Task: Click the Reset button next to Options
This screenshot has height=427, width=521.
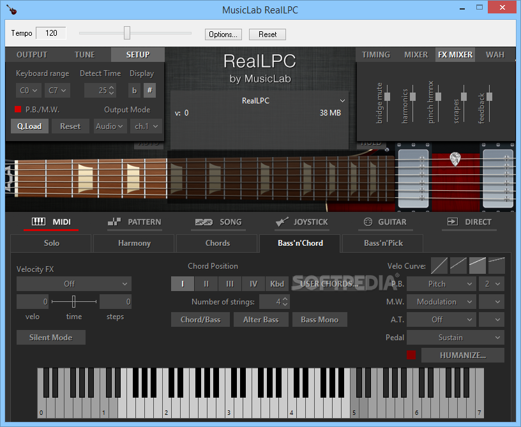Action: tap(268, 34)
